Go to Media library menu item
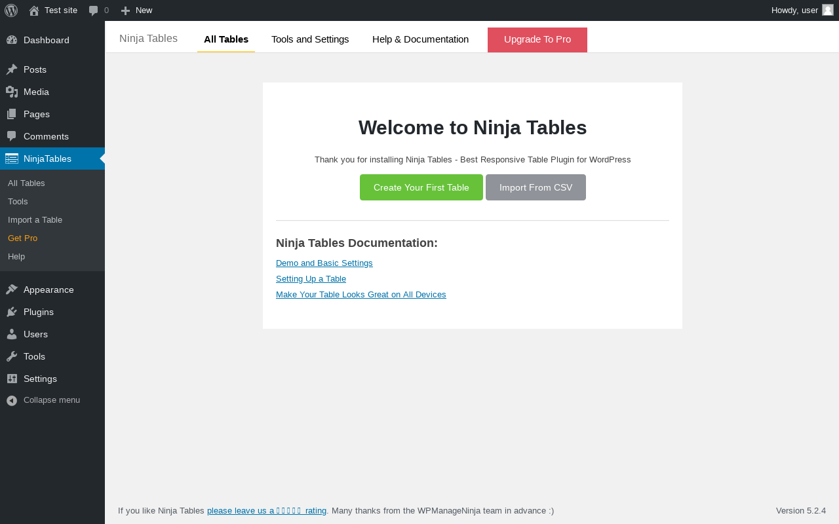 (52, 92)
